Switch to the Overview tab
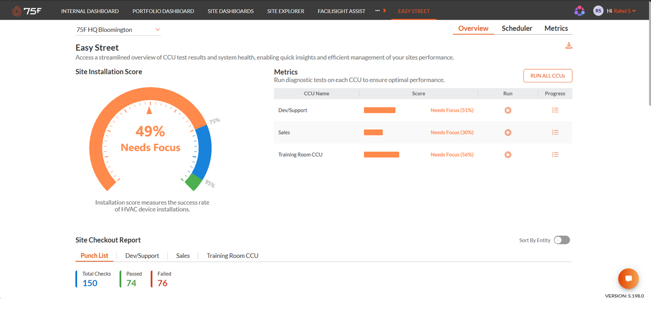This screenshot has width=651, height=334. click(x=473, y=29)
